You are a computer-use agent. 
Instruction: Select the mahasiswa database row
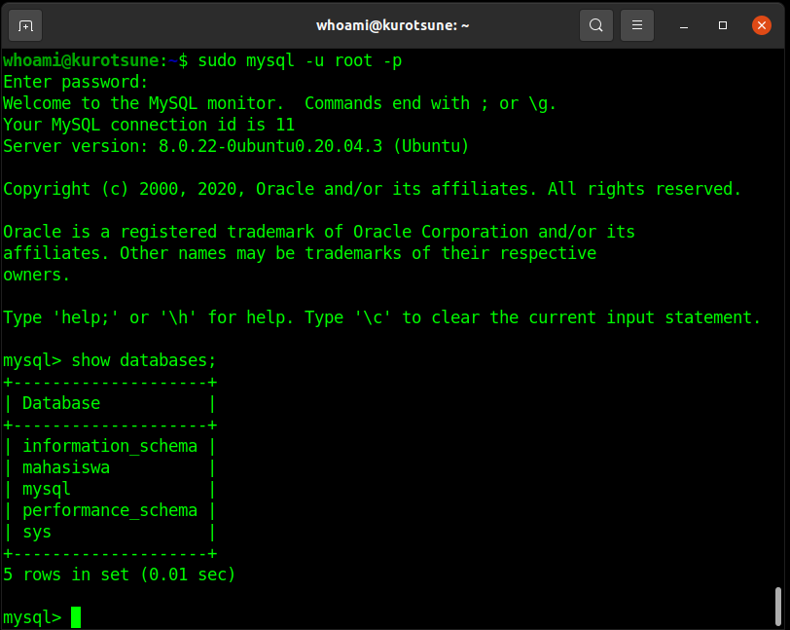[110, 467]
